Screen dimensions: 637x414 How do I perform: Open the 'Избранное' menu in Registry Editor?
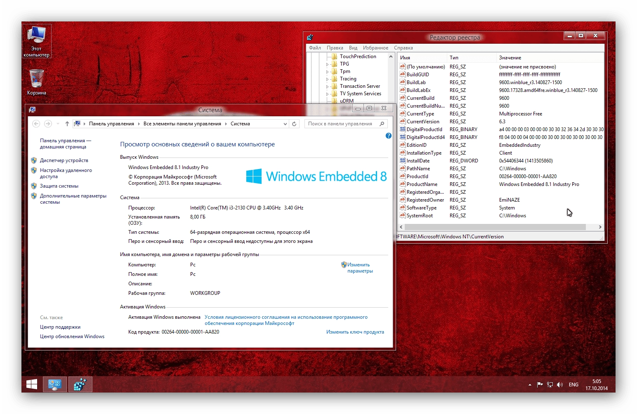(x=375, y=48)
